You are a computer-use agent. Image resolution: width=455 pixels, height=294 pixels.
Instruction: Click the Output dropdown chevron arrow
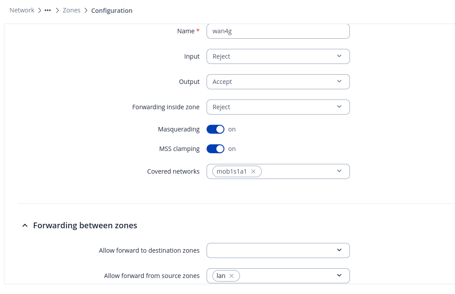pos(339,82)
